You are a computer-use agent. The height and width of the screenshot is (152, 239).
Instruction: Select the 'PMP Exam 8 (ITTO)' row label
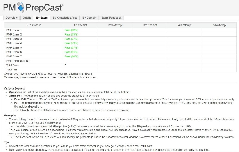(x=18, y=61)
